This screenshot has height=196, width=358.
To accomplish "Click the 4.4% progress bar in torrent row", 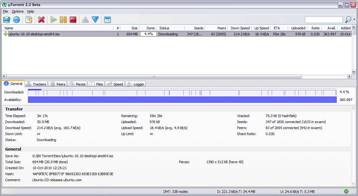I will click(x=148, y=34).
